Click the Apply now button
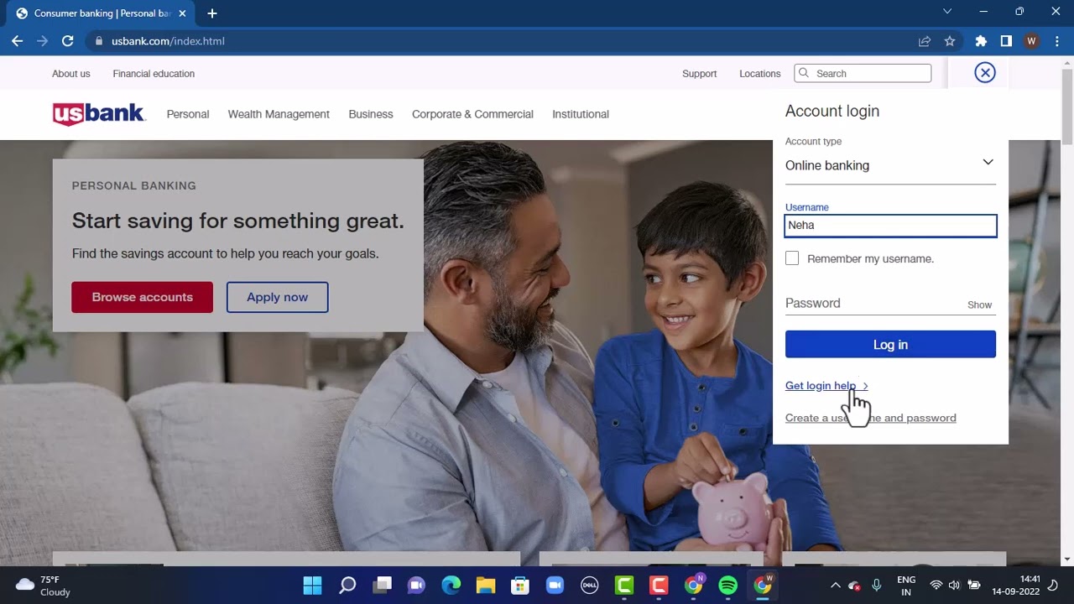Screen dimensions: 1074x604 click(x=277, y=297)
